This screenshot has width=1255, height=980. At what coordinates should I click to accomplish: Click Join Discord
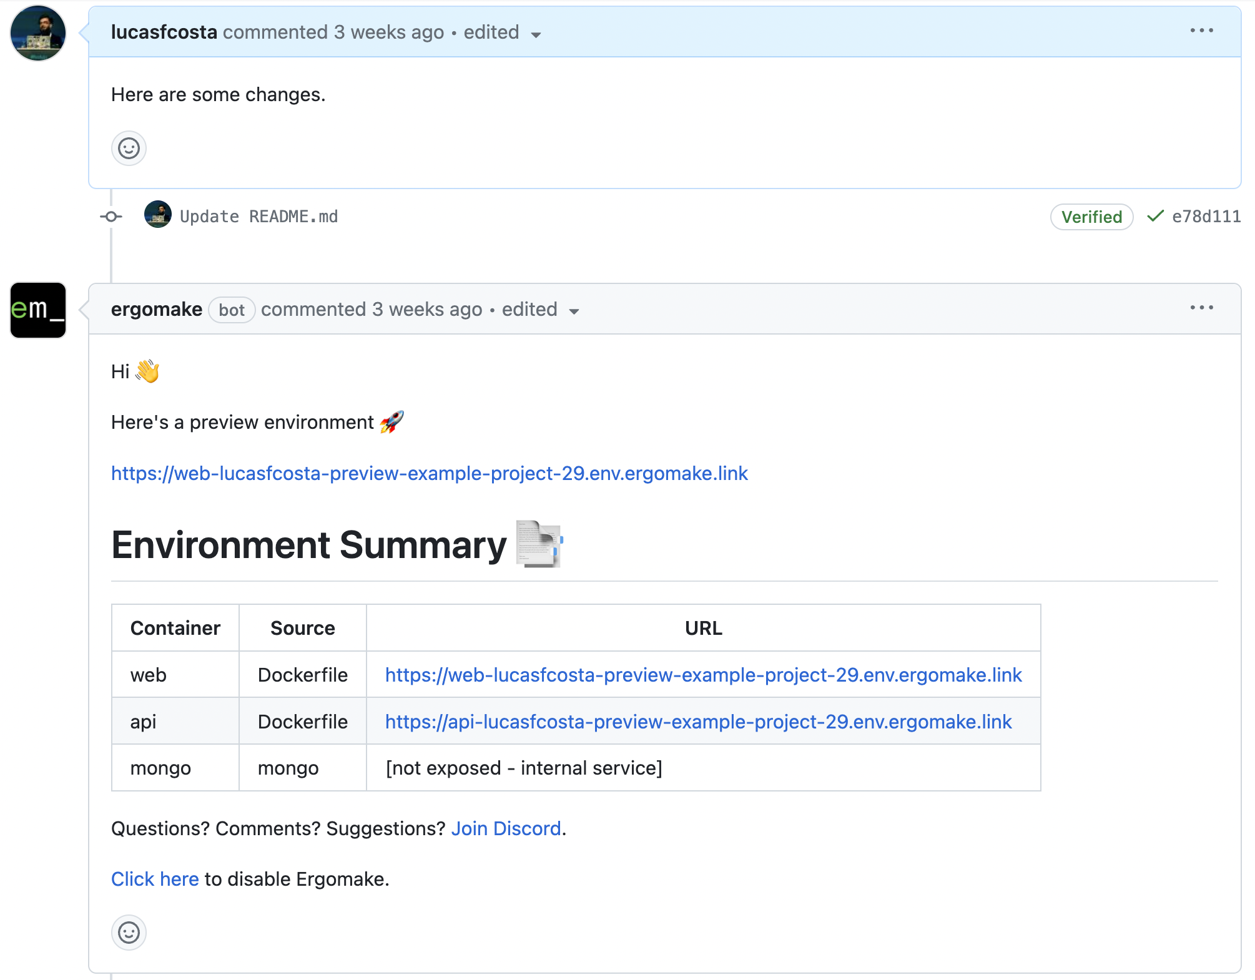click(506, 828)
